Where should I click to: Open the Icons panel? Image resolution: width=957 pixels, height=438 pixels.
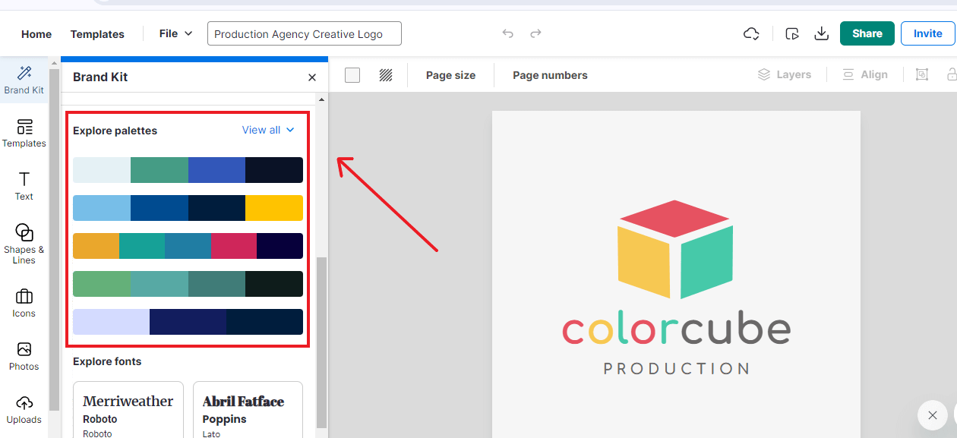24,302
